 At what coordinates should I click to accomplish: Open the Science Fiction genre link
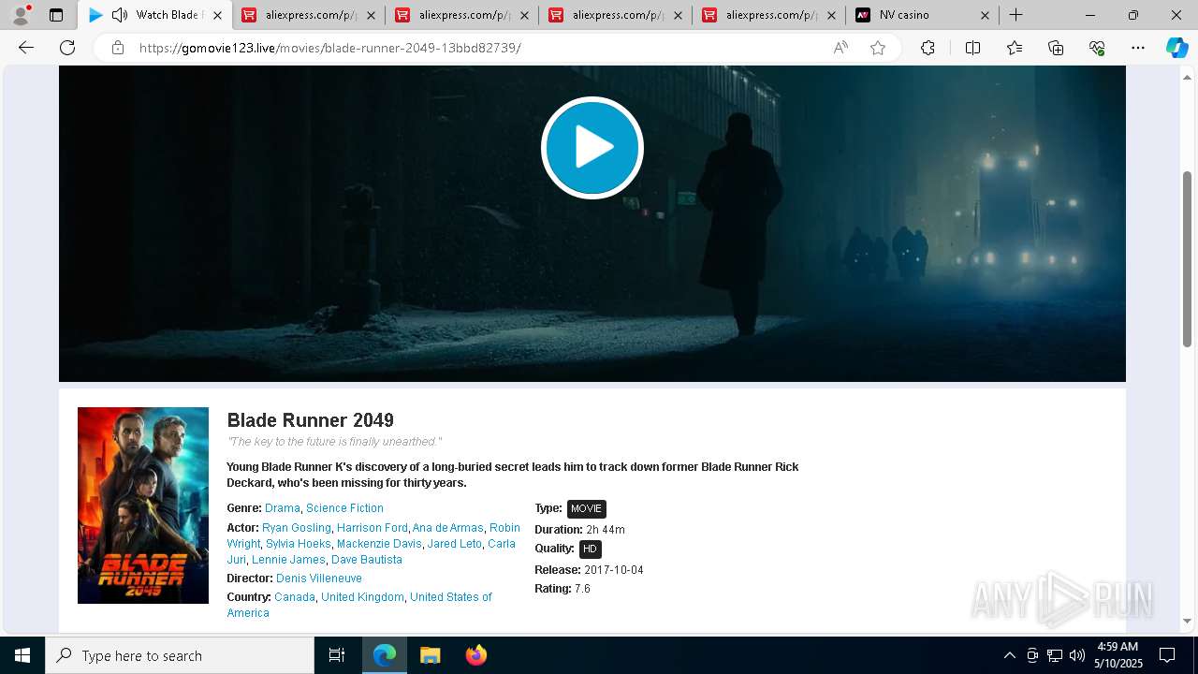[x=344, y=508]
